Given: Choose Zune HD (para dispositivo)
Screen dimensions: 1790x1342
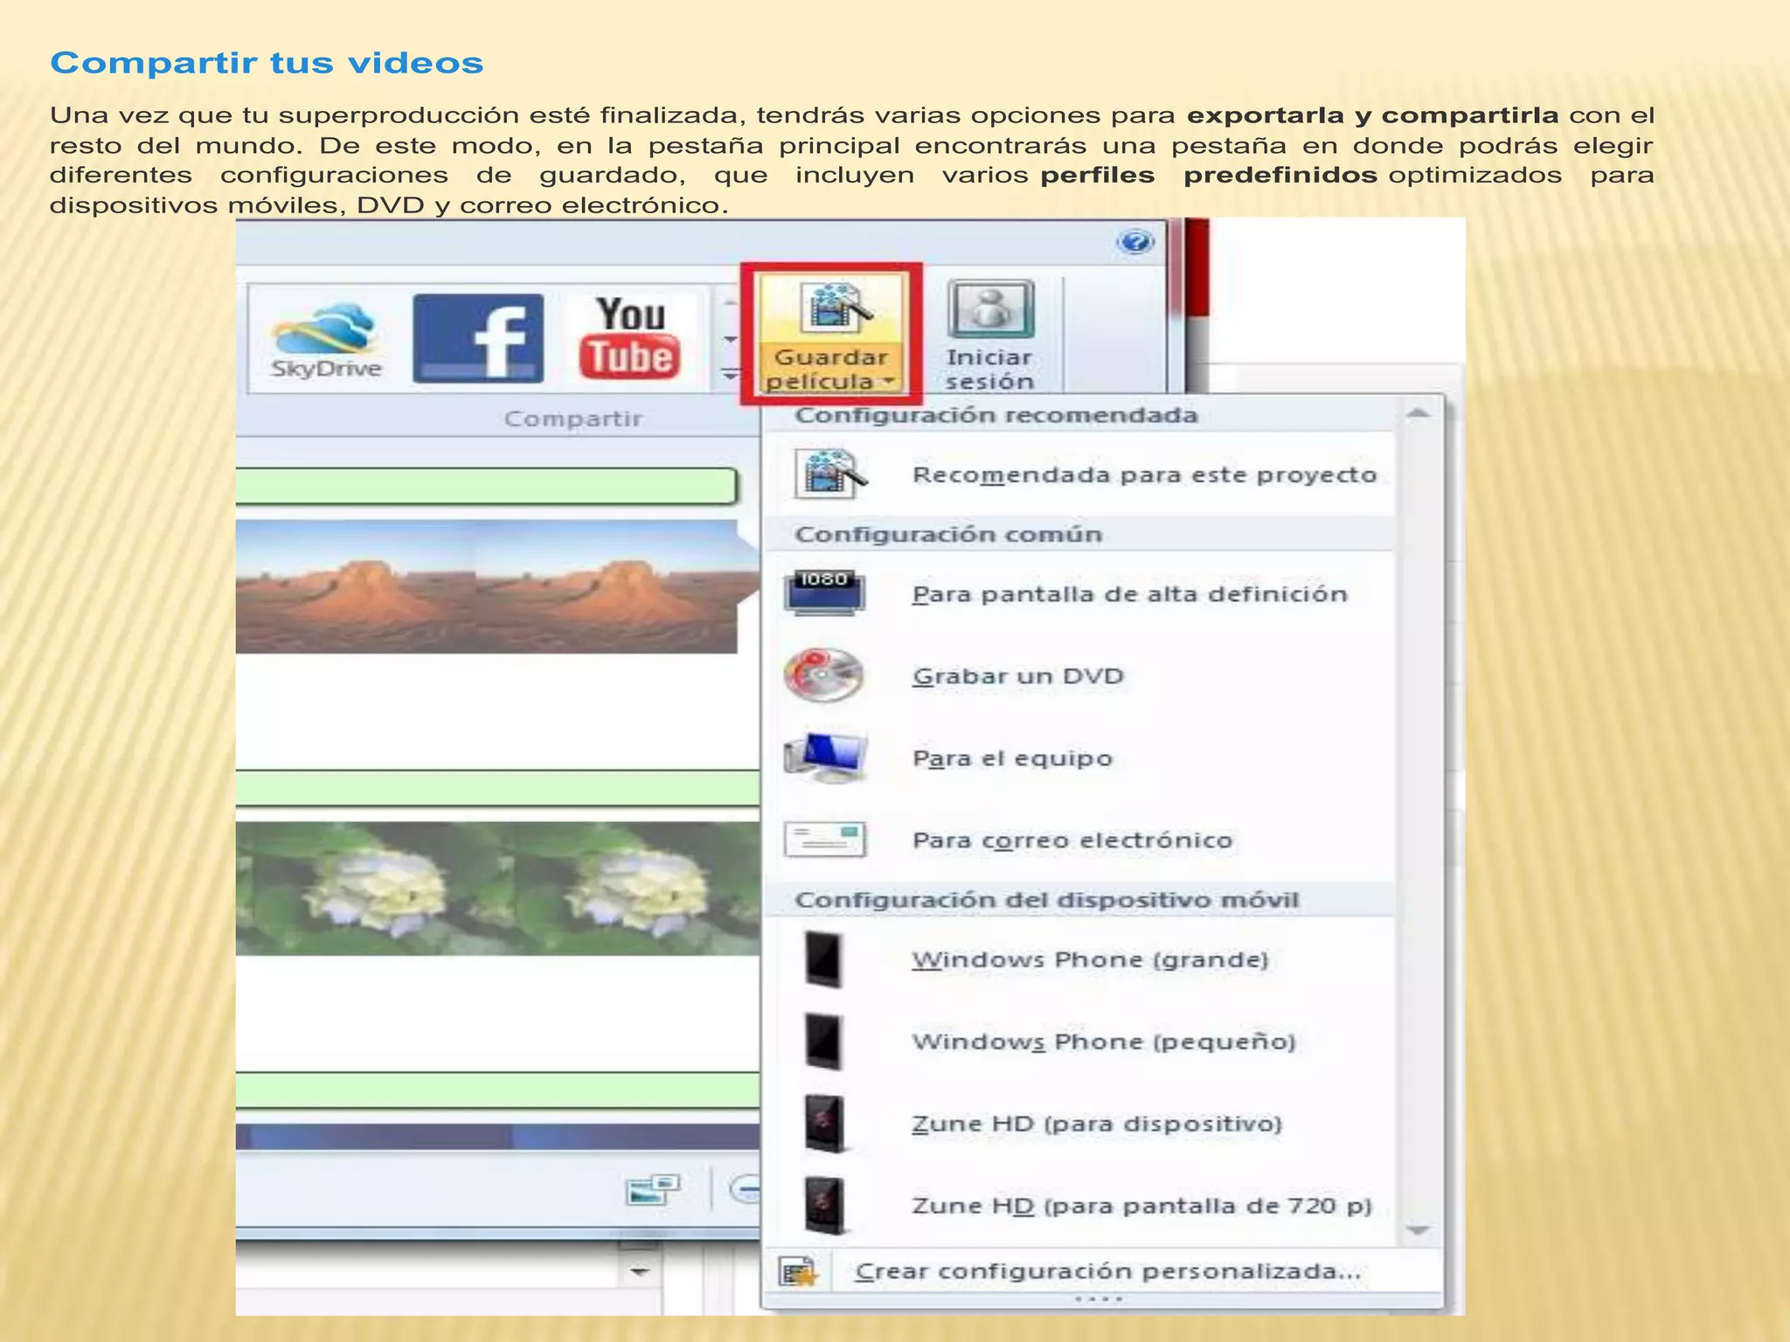Looking at the screenshot, I should click(1079, 1124).
